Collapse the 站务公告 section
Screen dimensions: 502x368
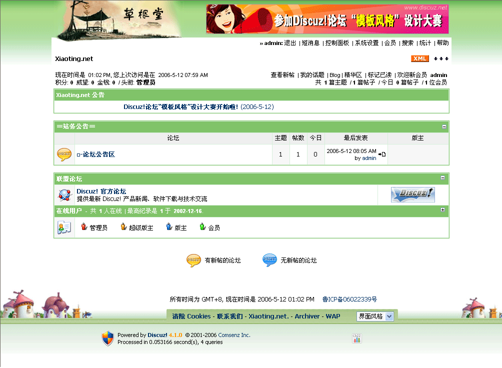444,127
